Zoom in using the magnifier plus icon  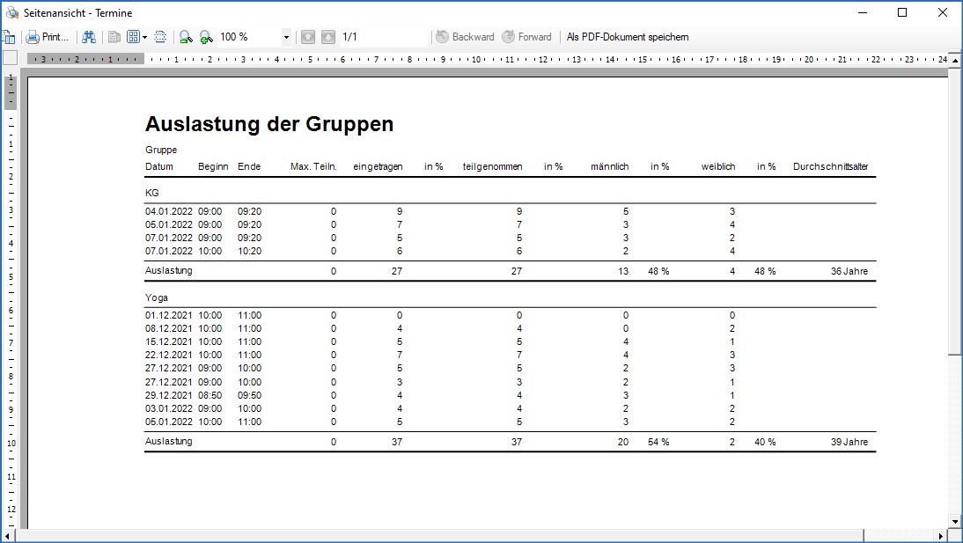[x=206, y=37]
